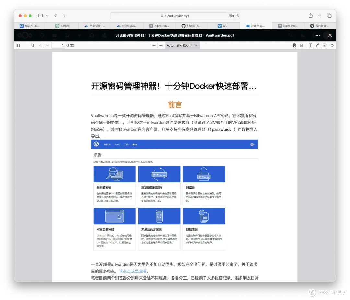Click the page number input field
Viewport: 350px width, 300px height.
tap(58, 46)
